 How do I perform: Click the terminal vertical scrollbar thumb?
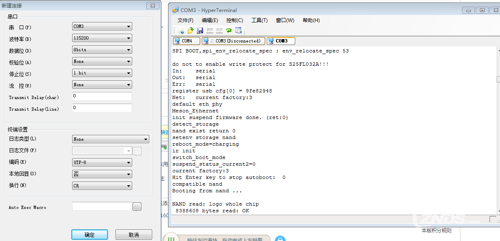point(498,79)
